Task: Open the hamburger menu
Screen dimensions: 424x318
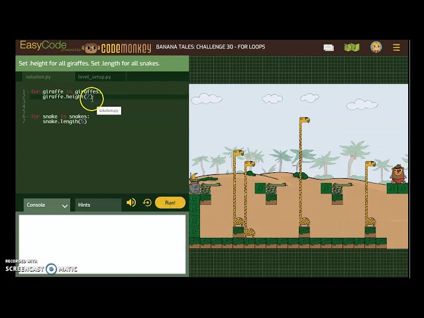Action: (x=396, y=48)
